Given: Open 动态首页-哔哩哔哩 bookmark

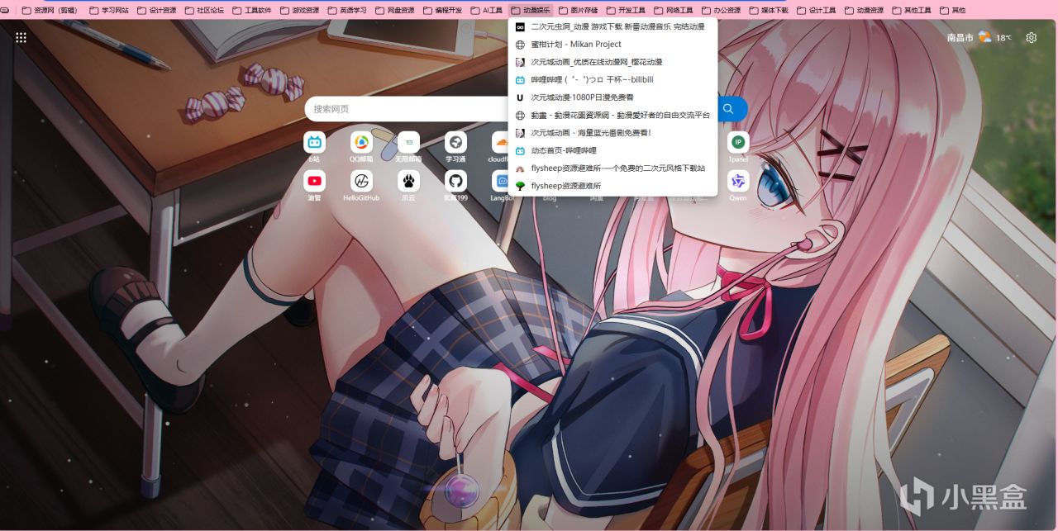Looking at the screenshot, I should click(612, 151).
